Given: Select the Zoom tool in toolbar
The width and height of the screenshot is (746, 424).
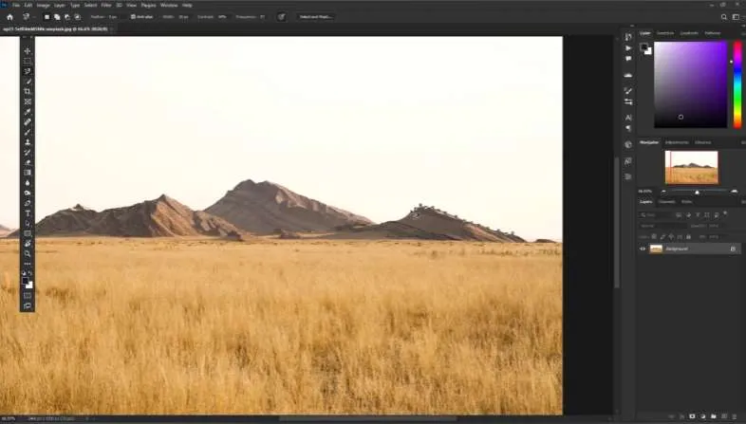Looking at the screenshot, I should [x=28, y=253].
